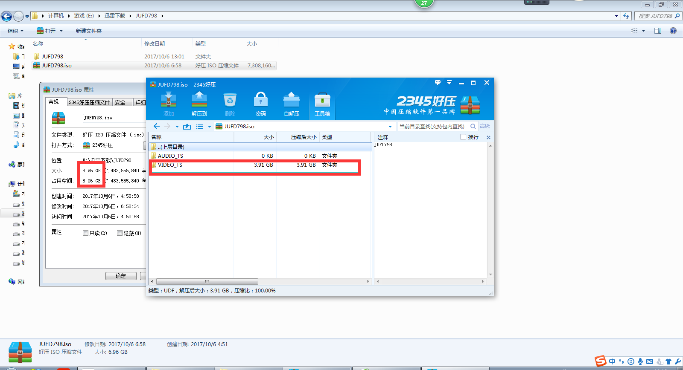Toggle the Explorer preview pane button
This screenshot has height=370, width=683.
(x=658, y=31)
